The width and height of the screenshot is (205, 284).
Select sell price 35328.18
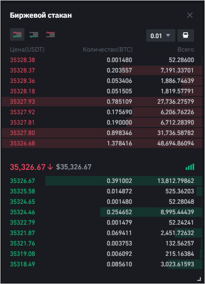22,91
